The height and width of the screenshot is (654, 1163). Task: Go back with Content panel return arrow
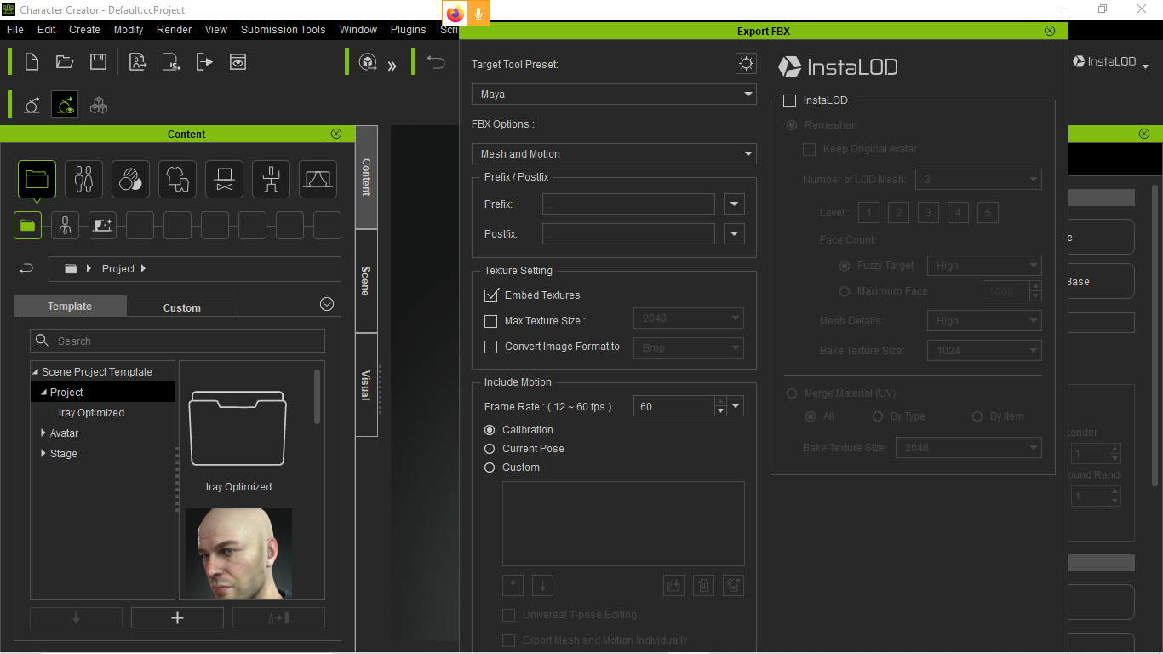(26, 268)
